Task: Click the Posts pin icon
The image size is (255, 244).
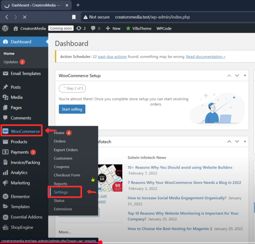Action: [x=5, y=87]
